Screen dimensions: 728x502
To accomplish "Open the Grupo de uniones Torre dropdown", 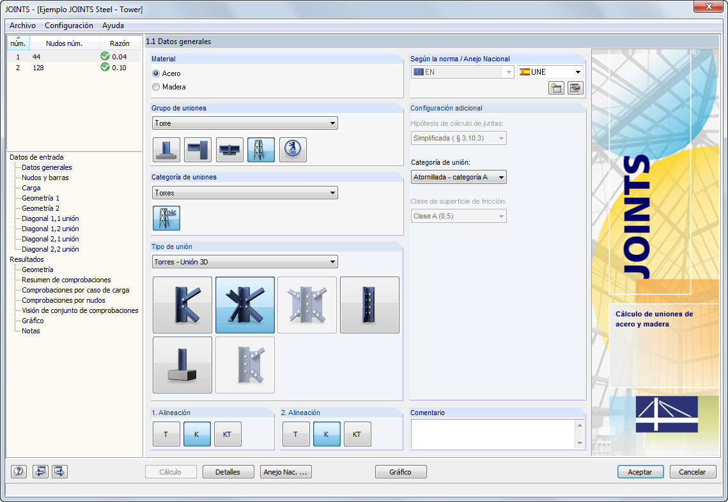I will [x=245, y=123].
